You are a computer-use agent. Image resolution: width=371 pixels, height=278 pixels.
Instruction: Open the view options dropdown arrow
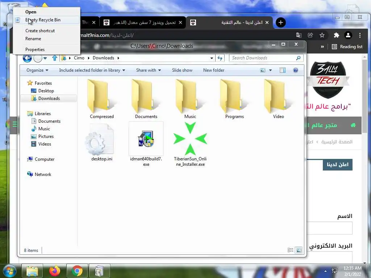pos(270,70)
